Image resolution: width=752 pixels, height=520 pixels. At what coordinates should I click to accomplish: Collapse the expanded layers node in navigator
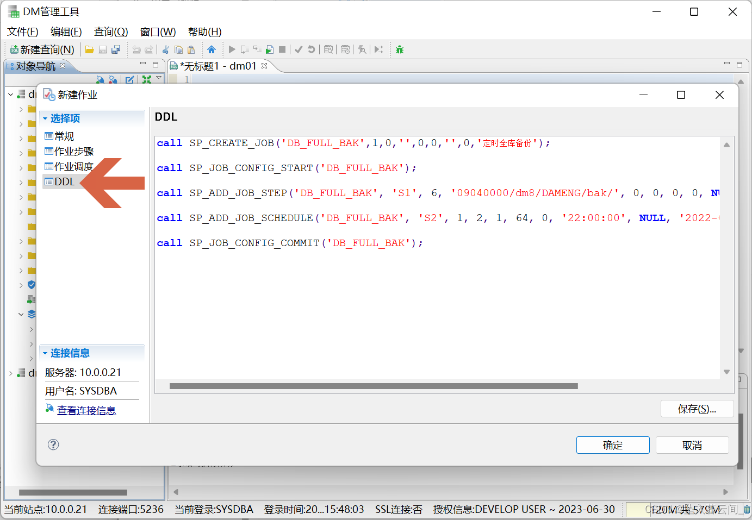click(x=21, y=314)
